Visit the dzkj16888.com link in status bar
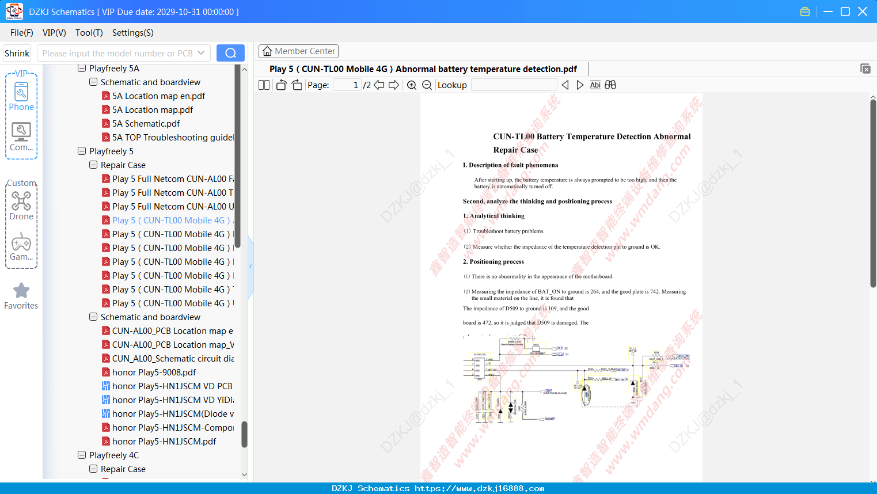This screenshot has width=877, height=494. click(x=480, y=488)
